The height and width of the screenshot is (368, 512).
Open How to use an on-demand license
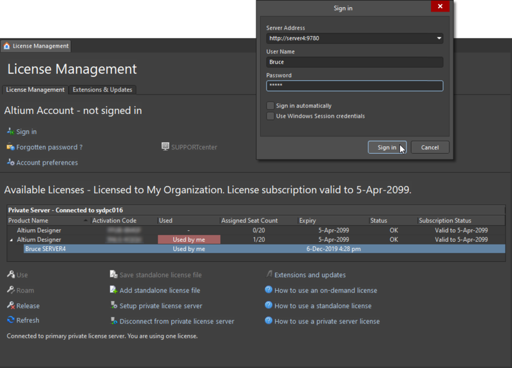(325, 290)
